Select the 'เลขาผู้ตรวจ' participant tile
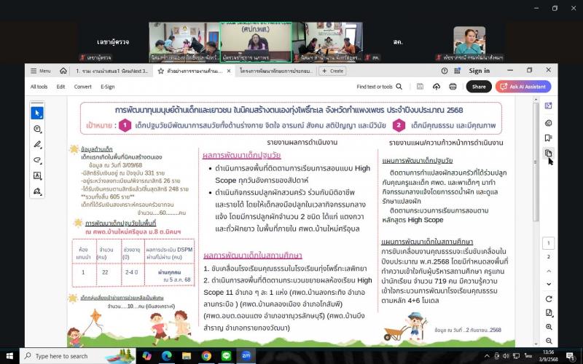Viewport: 583px width, 364px height. tap(113, 42)
